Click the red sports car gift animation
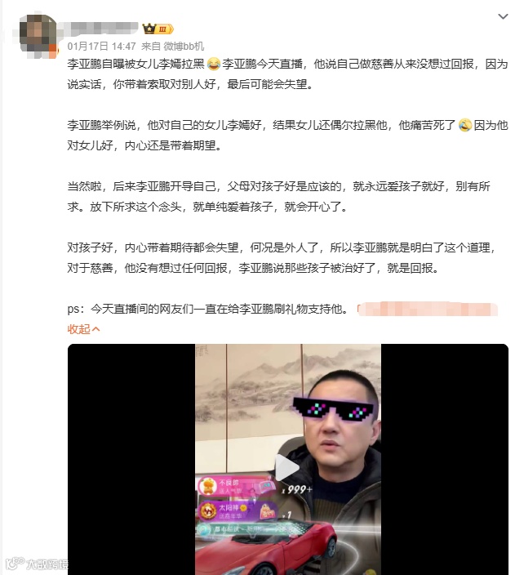The width and height of the screenshot is (524, 575). point(267,550)
